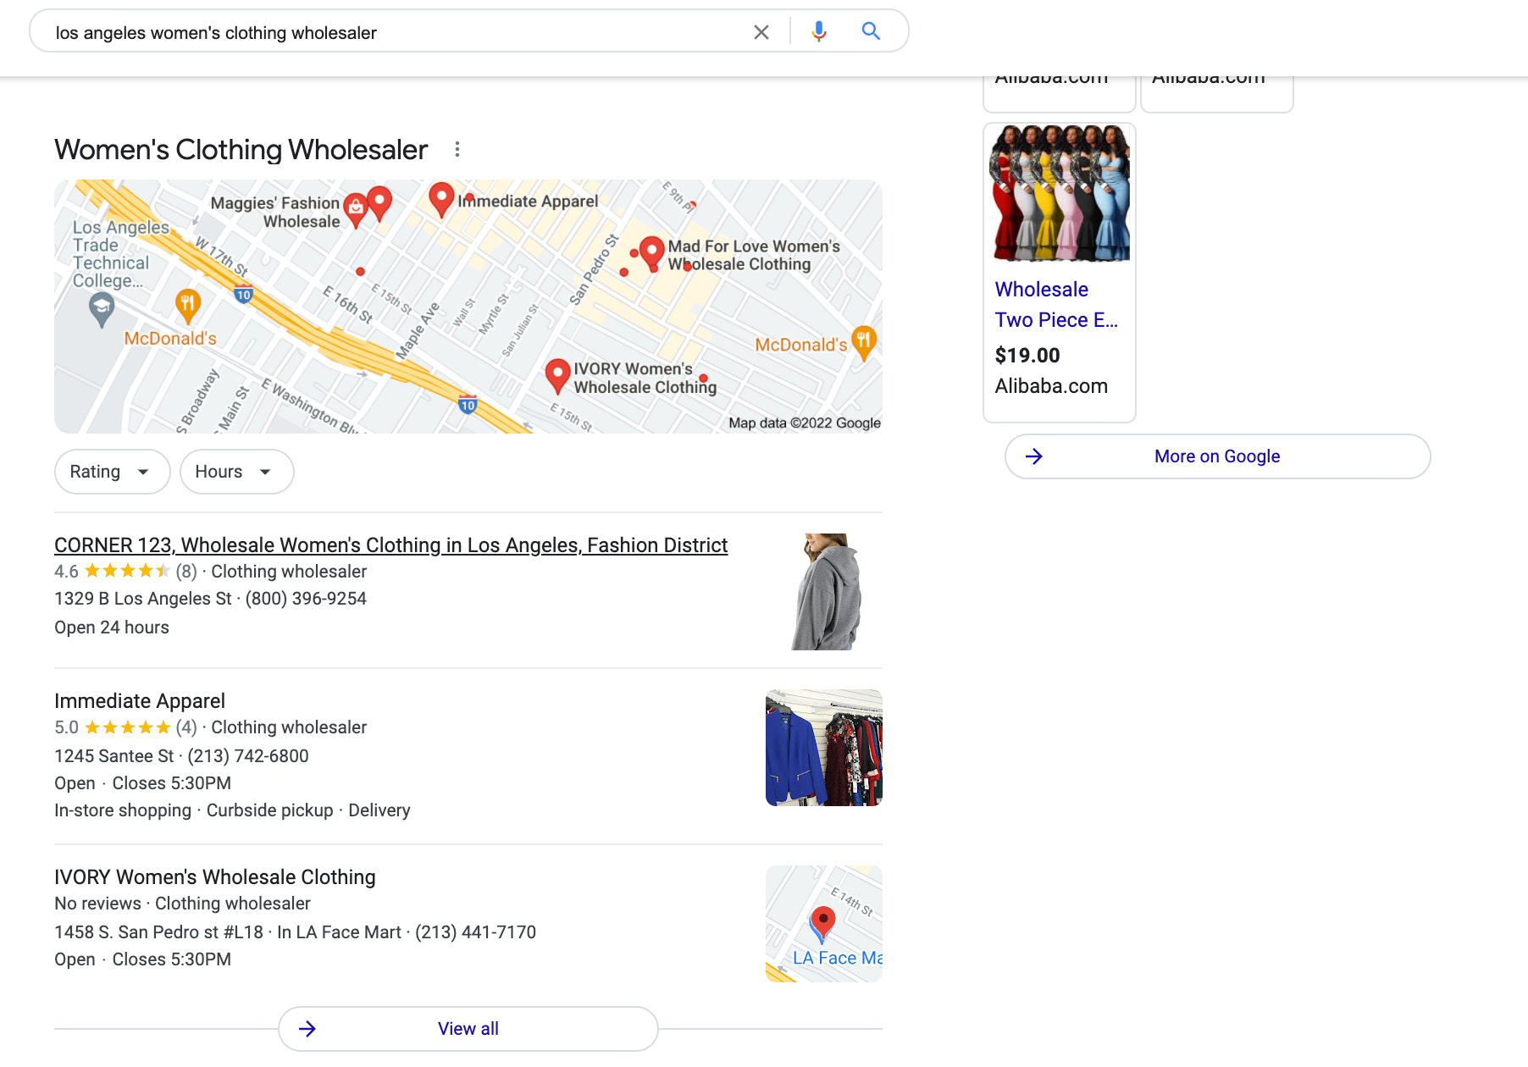Click View all local results
Viewport: 1528px width, 1067px height.
pyautogui.click(x=468, y=1028)
